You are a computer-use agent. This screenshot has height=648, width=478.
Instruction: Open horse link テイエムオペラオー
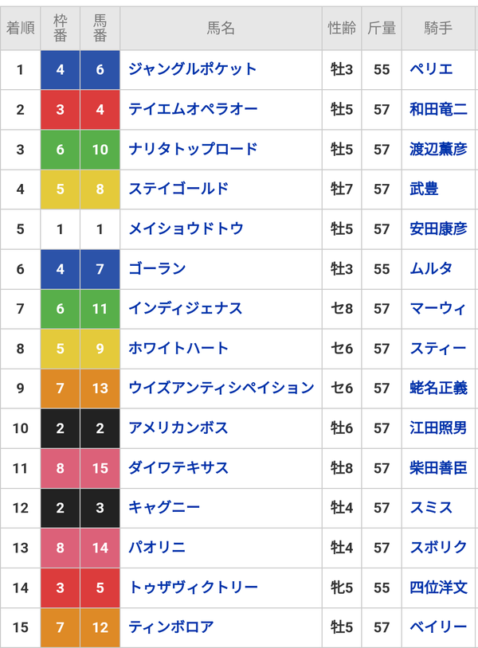(x=193, y=109)
